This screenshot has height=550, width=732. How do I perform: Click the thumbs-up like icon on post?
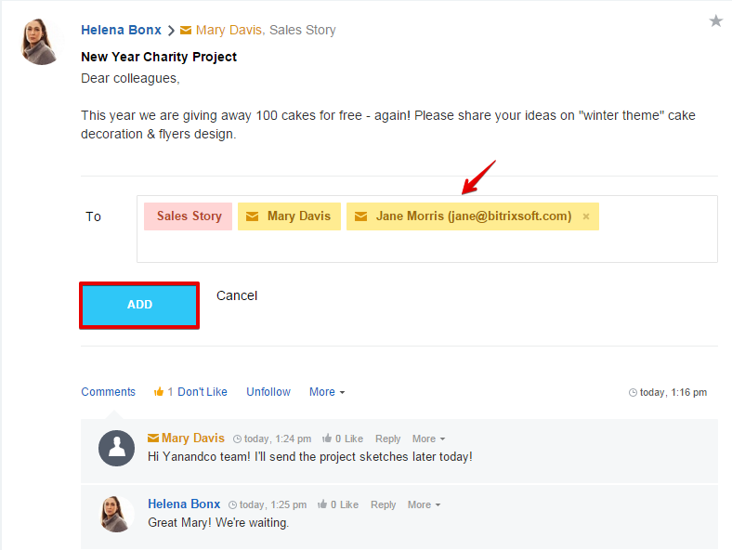point(159,391)
